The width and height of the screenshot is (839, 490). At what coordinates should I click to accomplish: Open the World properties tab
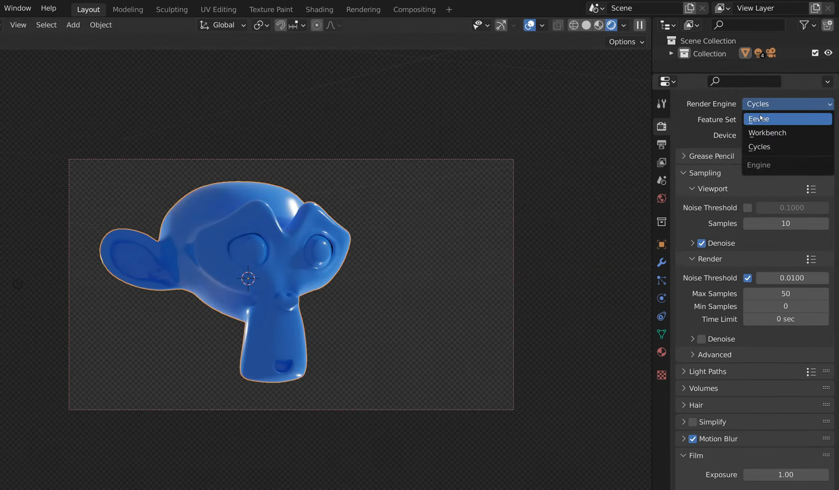[661, 198]
